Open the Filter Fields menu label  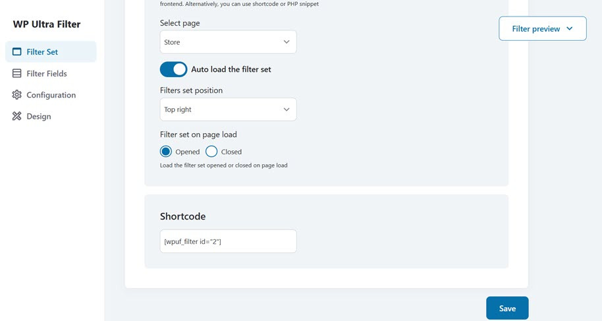47,74
